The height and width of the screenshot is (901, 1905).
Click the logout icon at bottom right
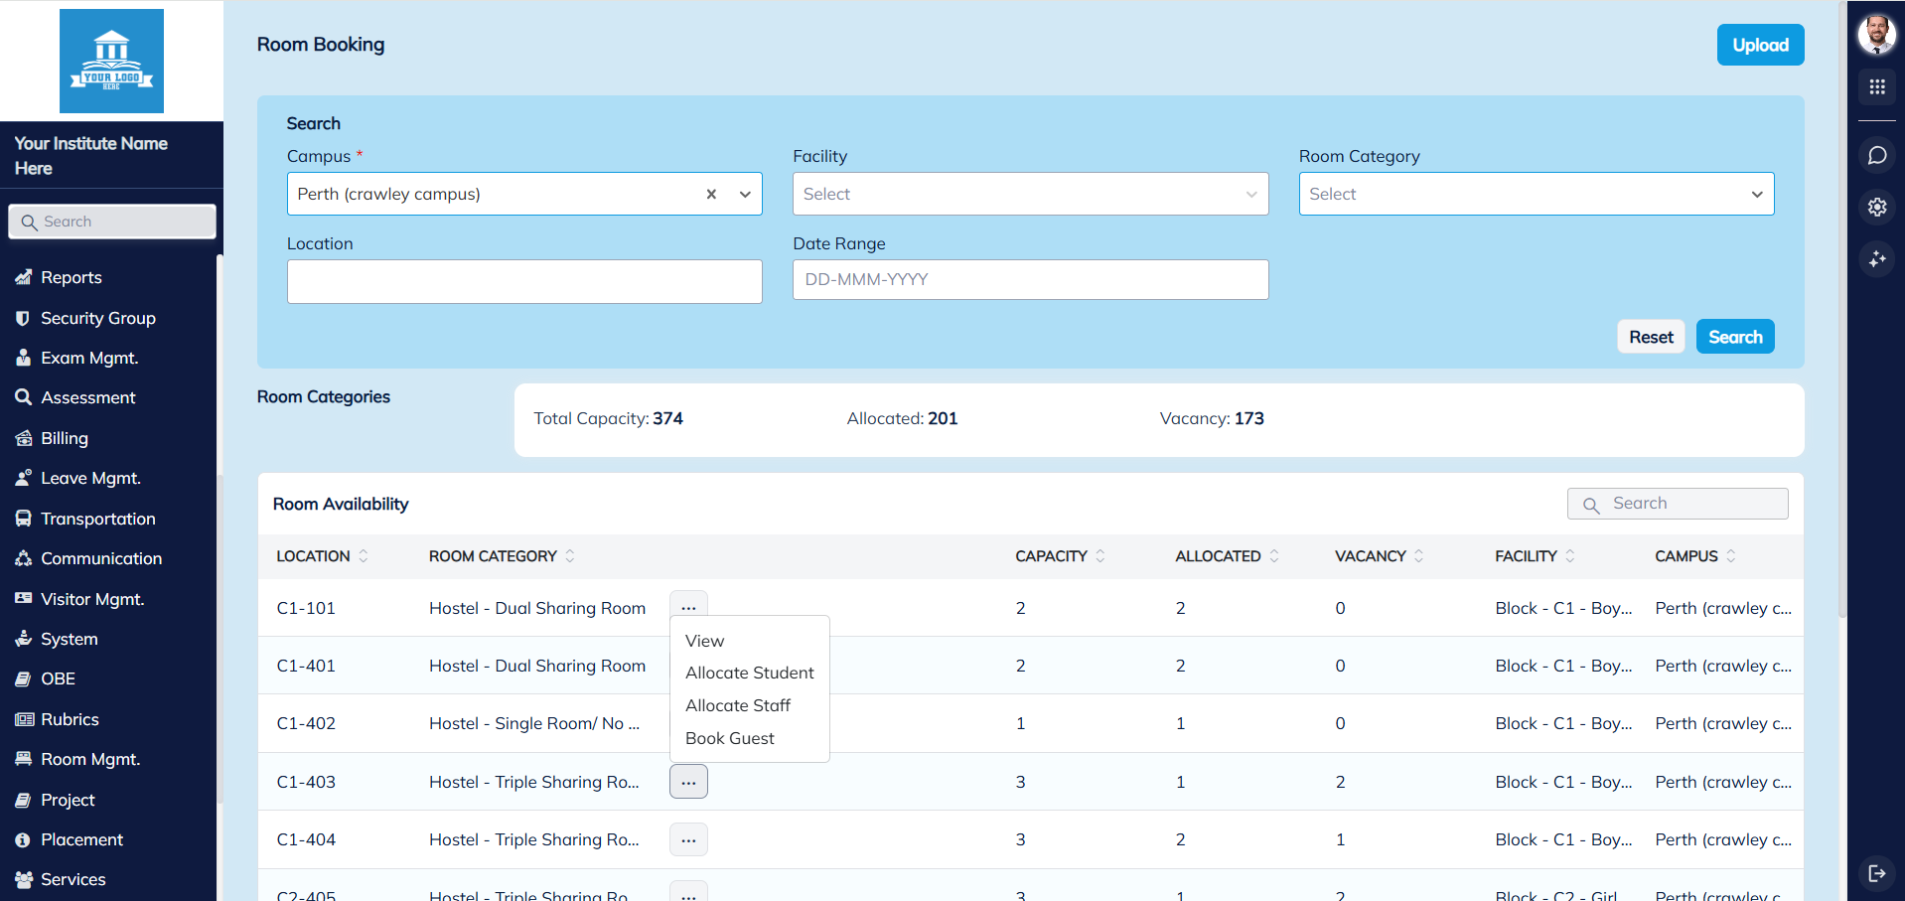coord(1877,873)
